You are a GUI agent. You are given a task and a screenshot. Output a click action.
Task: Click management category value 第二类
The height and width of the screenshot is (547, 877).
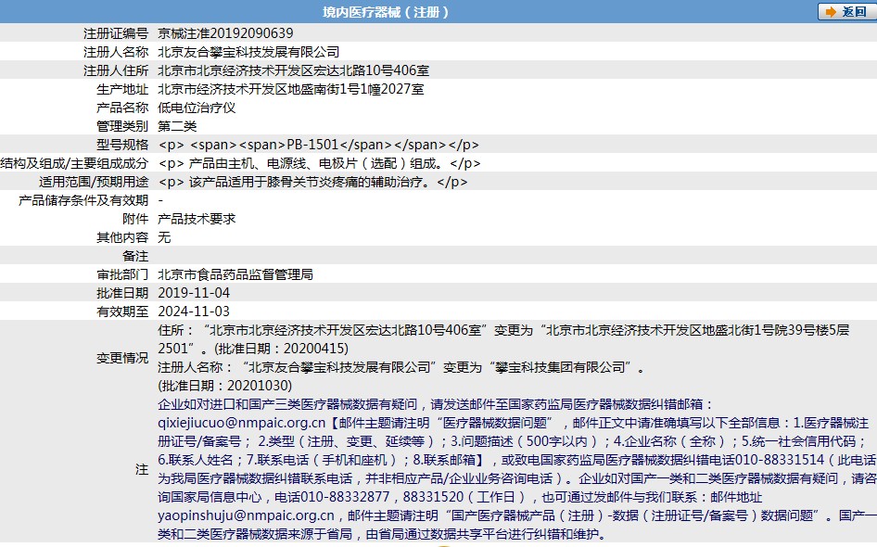click(x=177, y=126)
